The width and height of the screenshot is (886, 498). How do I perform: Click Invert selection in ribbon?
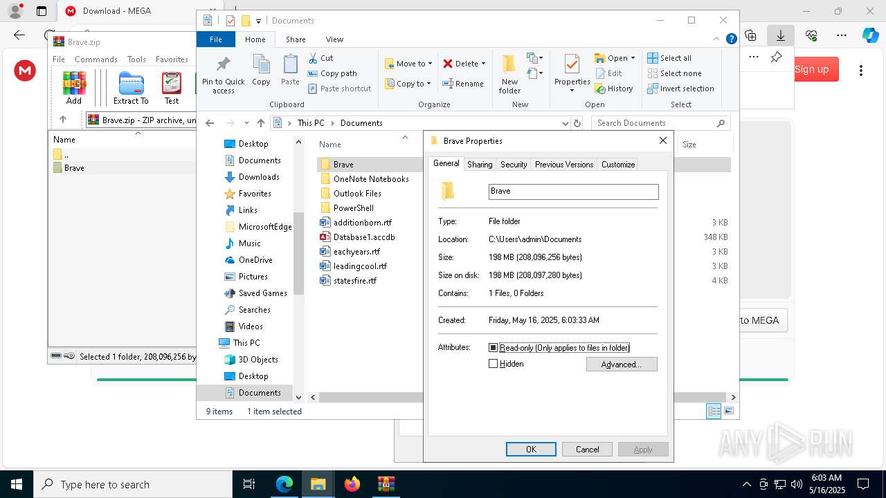point(680,89)
